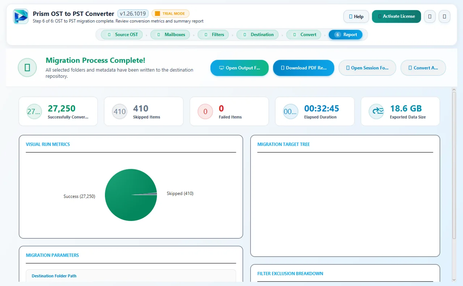Click the Migration Target Tree heading
463x286 pixels.
click(284, 144)
